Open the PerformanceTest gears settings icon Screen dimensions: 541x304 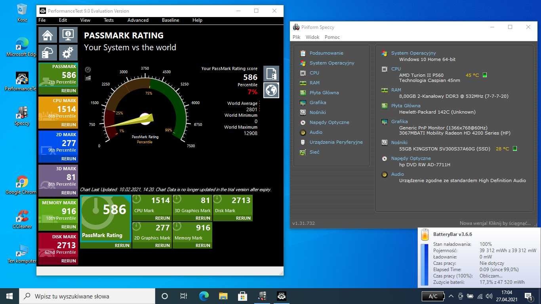[68, 52]
